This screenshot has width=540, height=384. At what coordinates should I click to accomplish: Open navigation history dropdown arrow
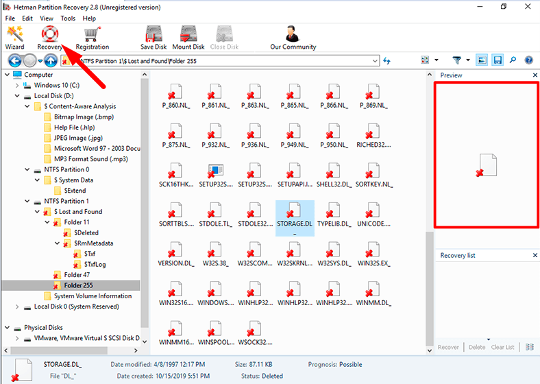40,61
